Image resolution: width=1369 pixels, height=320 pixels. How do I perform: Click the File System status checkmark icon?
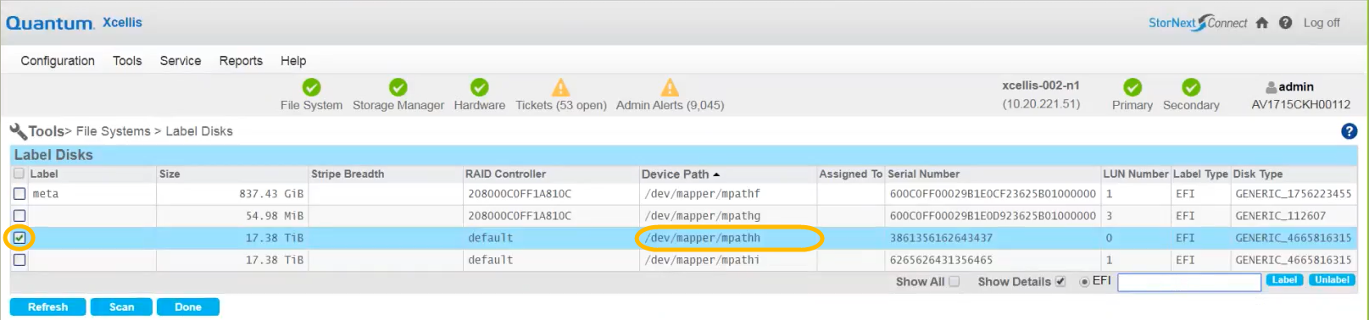coord(311,87)
